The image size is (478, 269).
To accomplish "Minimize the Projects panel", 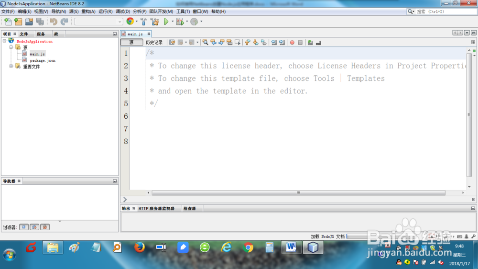I will 115,34.
